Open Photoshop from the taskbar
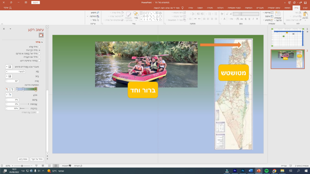The image size is (310, 174). [243, 171]
